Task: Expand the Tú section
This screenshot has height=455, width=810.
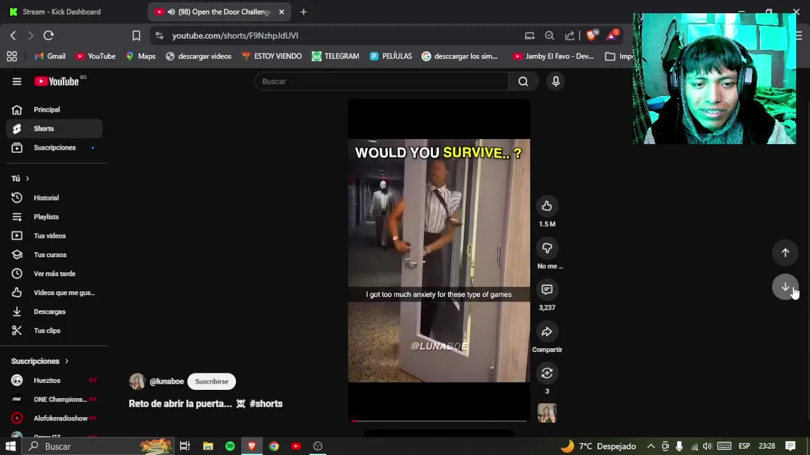Action: point(21,178)
